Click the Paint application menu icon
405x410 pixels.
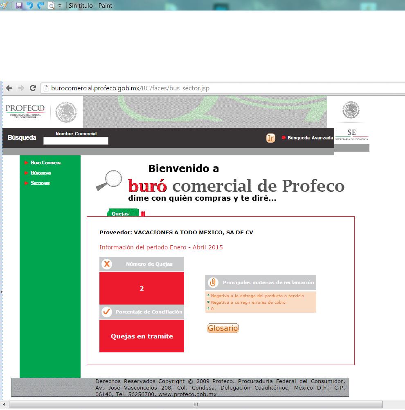click(4, 5)
